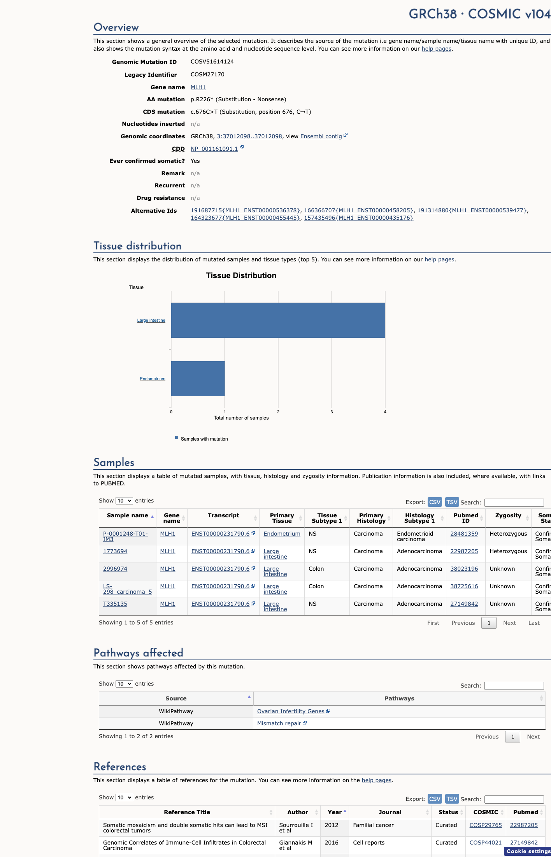Sort Samples table by Sample name
This screenshot has width=551, height=857.
click(x=152, y=517)
